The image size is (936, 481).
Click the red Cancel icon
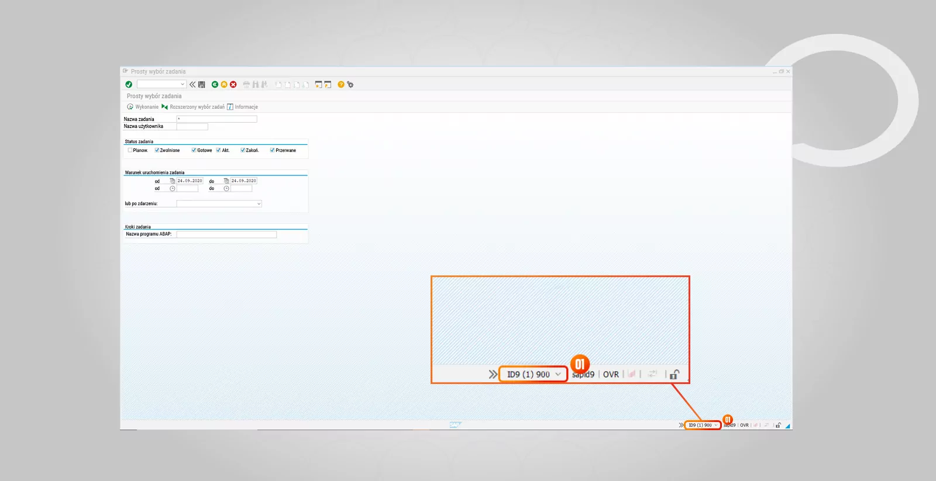click(x=233, y=85)
